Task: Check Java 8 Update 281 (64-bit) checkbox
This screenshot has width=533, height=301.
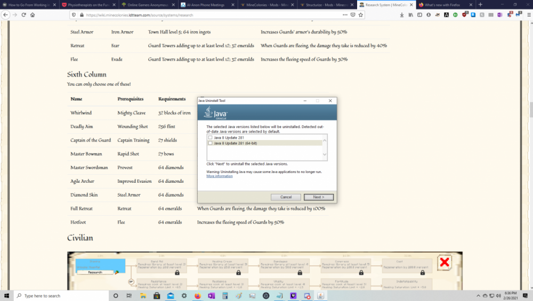Action: point(211,143)
